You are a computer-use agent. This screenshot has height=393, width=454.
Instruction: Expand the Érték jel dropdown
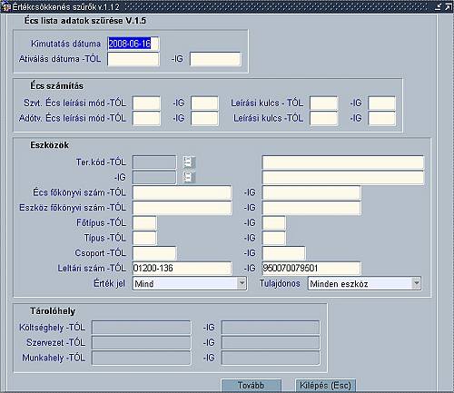tap(242, 283)
